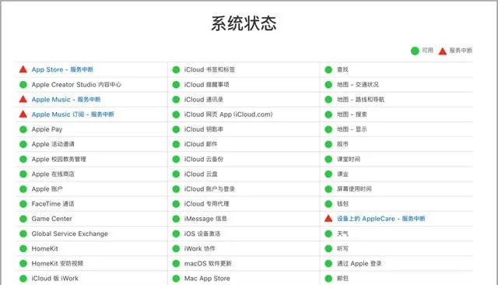Screen dimensions: 498x285
Task: Select the 邮包 row text
Action: [x=342, y=278]
